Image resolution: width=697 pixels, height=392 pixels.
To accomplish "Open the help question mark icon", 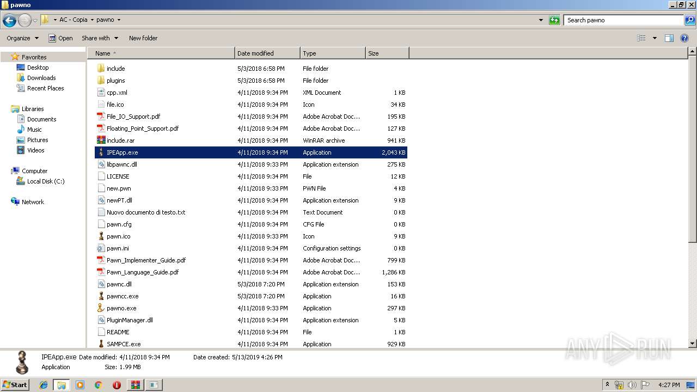I will tap(684, 38).
